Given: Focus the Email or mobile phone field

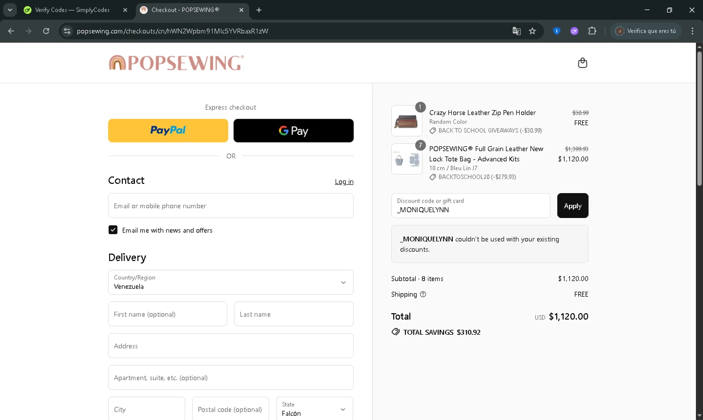Looking at the screenshot, I should tap(231, 206).
